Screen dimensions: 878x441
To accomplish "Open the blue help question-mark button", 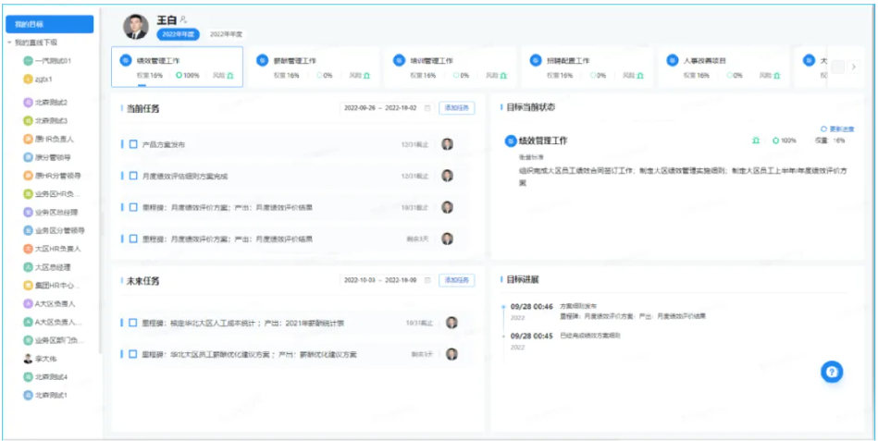I will point(832,373).
